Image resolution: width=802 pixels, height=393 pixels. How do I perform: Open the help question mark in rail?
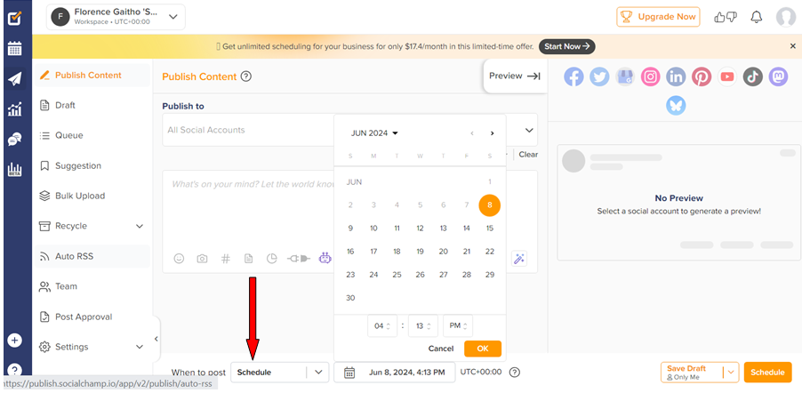[x=15, y=370]
